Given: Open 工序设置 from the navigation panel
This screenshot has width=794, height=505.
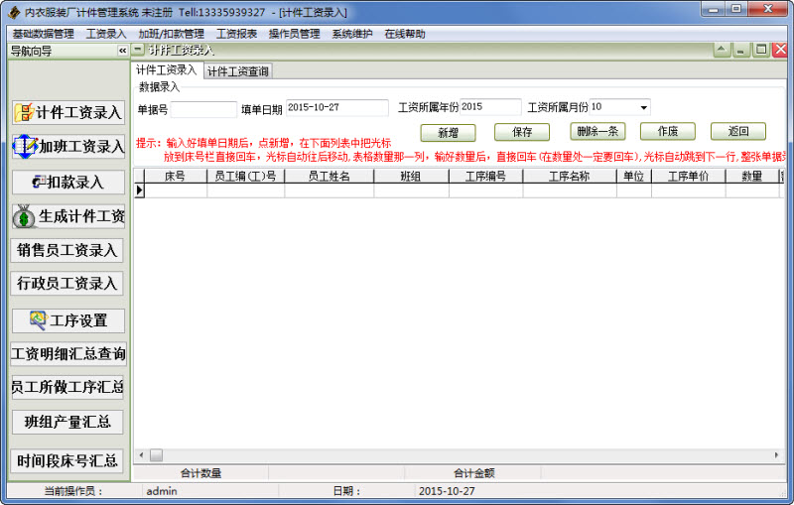Looking at the screenshot, I should click(68, 320).
